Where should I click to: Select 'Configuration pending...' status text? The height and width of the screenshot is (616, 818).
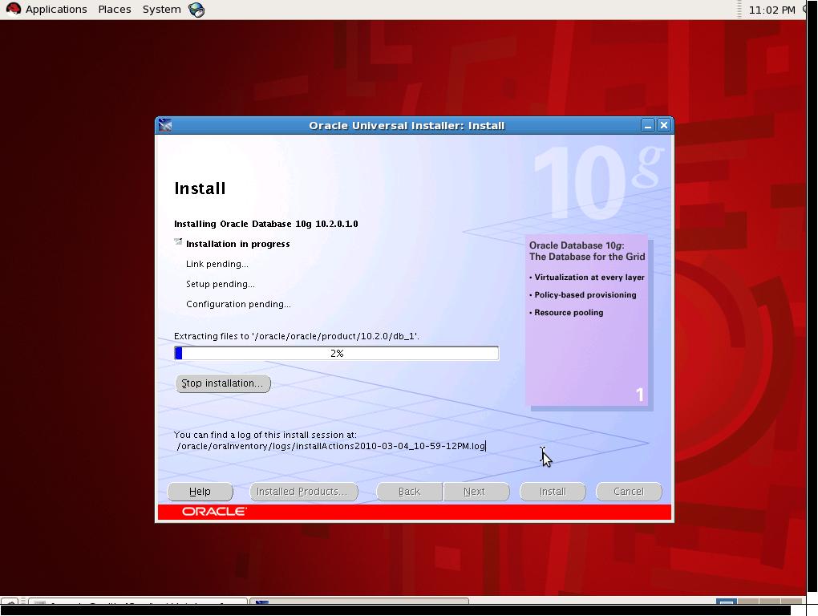pos(238,304)
